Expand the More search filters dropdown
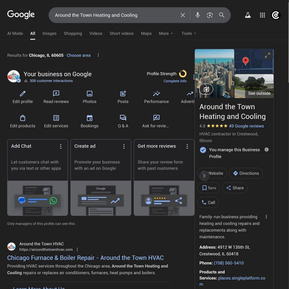 [166, 33]
